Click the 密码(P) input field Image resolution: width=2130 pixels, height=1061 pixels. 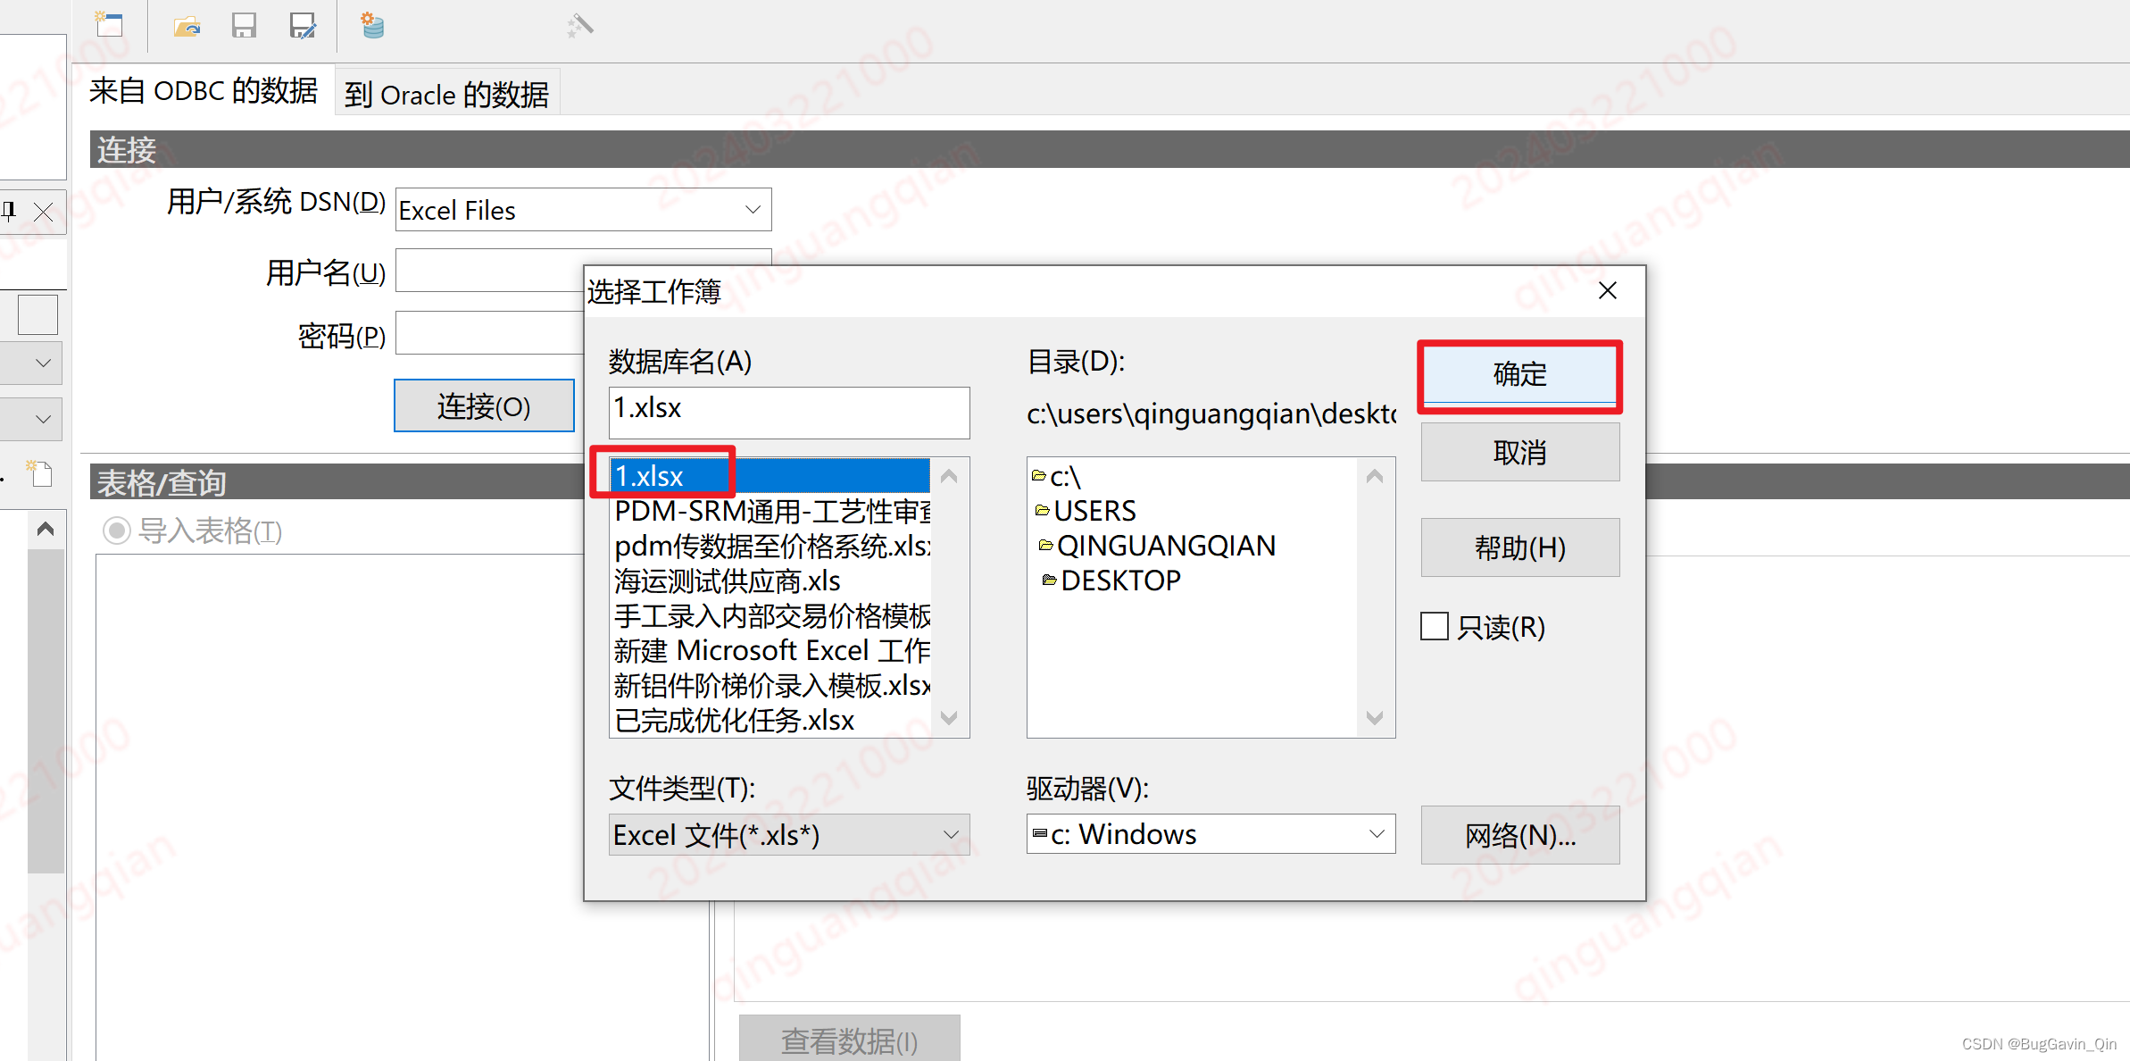coord(489,333)
